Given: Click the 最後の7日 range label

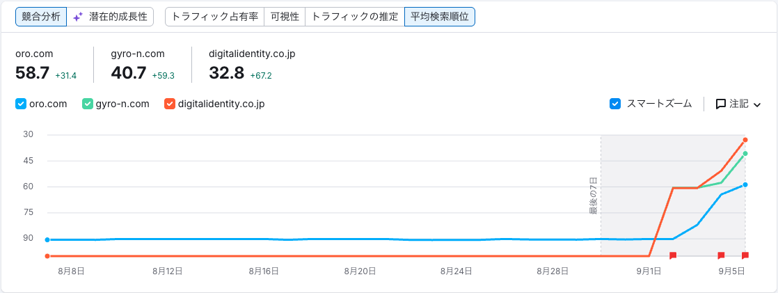Looking at the screenshot, I should 592,196.
